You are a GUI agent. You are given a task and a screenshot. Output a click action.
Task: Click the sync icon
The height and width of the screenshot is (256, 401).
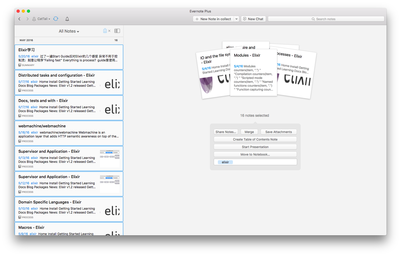(x=56, y=19)
